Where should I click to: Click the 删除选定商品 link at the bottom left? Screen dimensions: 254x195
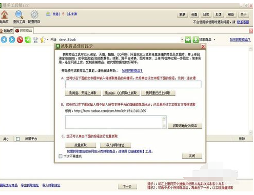pyautogui.click(x=9, y=185)
